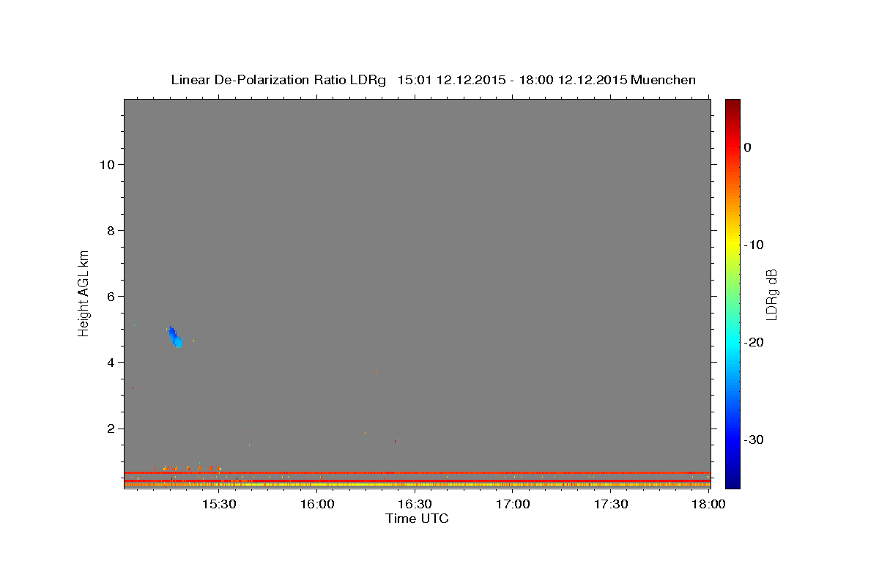Click the 'Height AGL km' axis label
The height and width of the screenshot is (586, 879).
coord(84,293)
